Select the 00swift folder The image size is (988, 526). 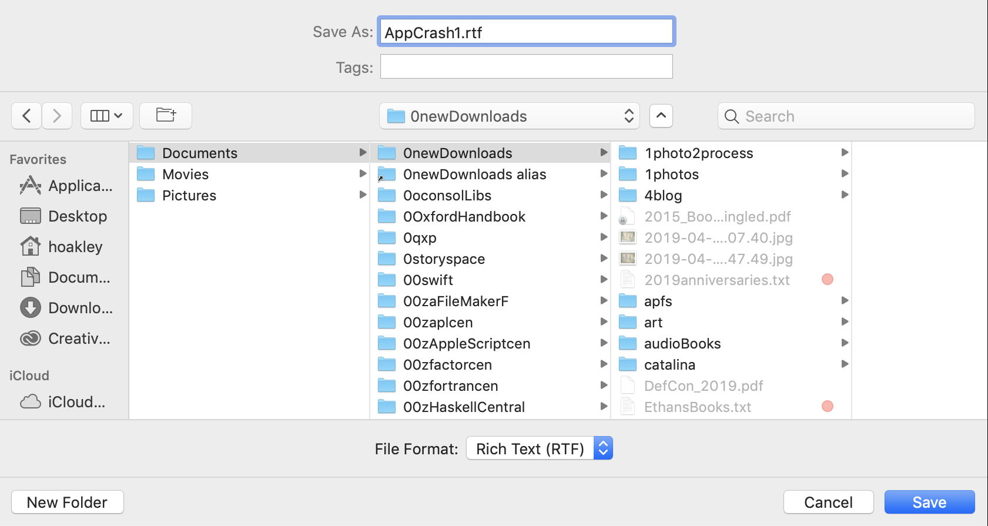tap(428, 280)
